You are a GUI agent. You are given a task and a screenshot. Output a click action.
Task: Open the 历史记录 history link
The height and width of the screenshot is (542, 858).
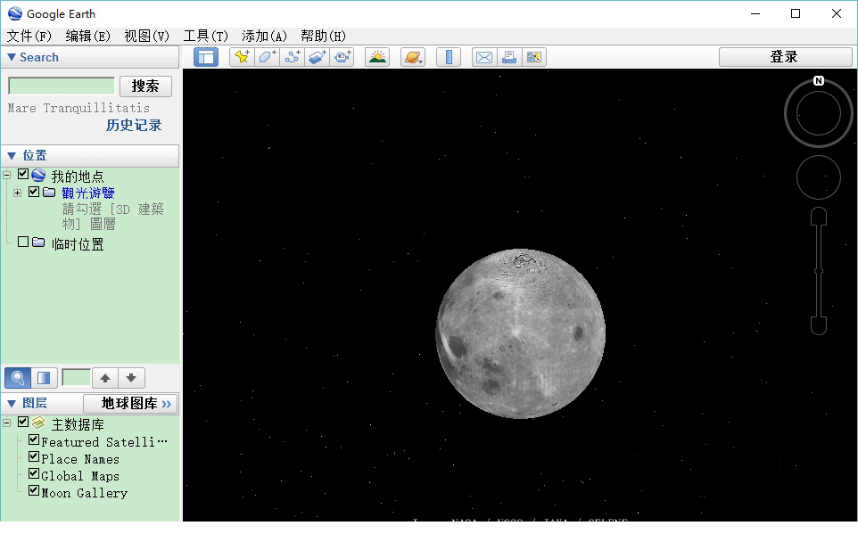[134, 125]
